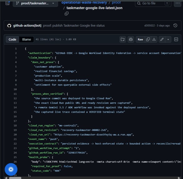Click the "health_probe" key

38,157
